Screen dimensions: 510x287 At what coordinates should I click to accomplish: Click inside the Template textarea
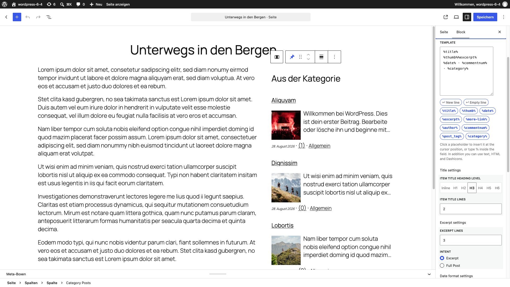pos(466,71)
